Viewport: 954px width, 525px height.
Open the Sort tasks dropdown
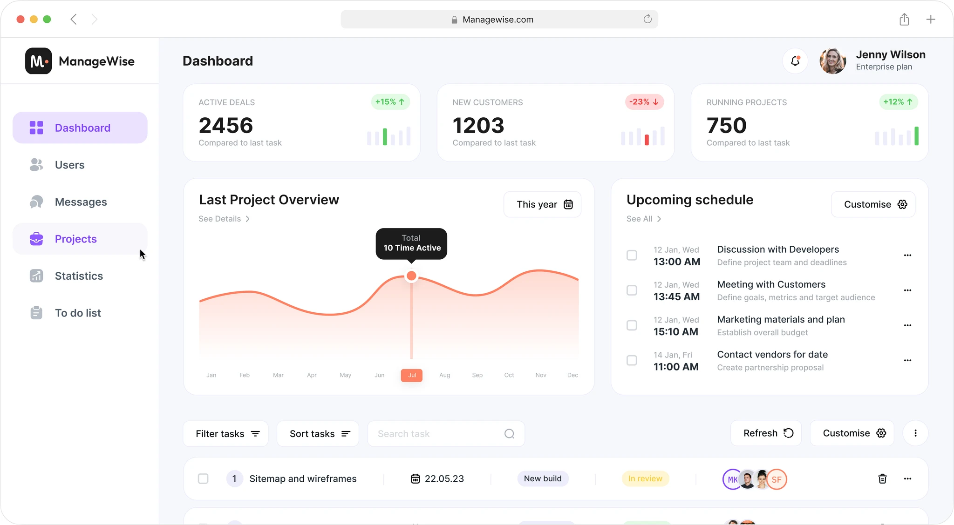coord(318,434)
